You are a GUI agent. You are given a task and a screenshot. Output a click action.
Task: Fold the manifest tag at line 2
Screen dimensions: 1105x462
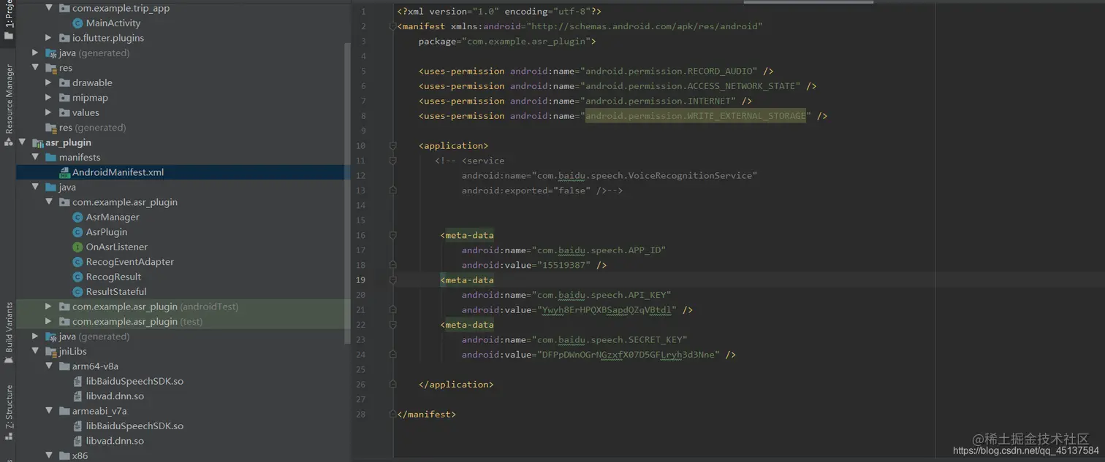coord(393,26)
